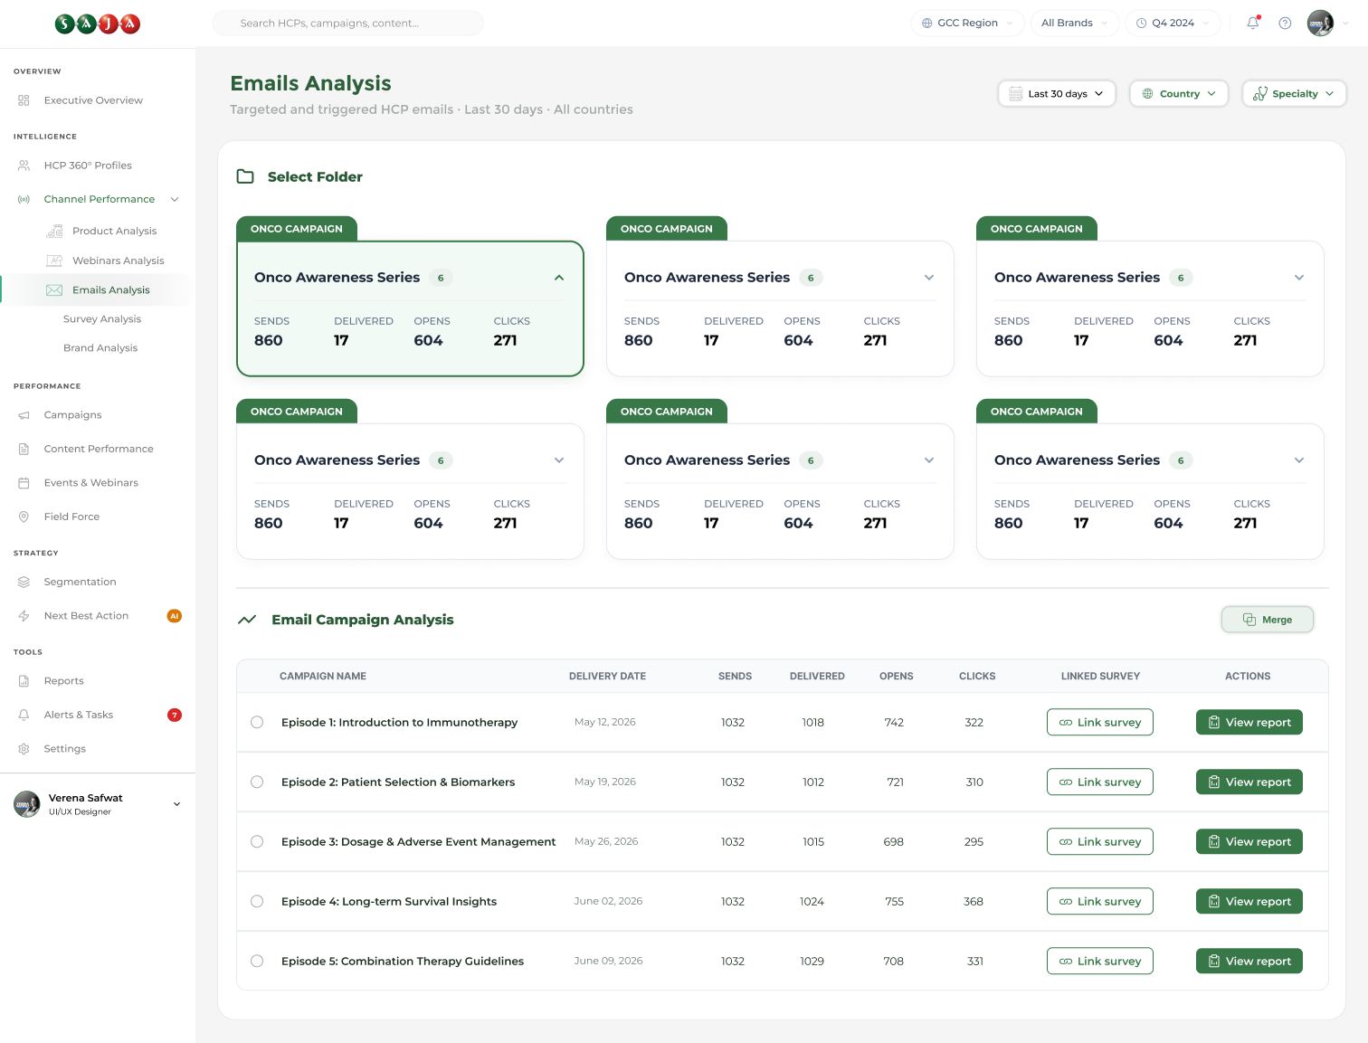The height and width of the screenshot is (1043, 1368).
Task: Select the Episode 1 radio button
Action: (x=257, y=722)
